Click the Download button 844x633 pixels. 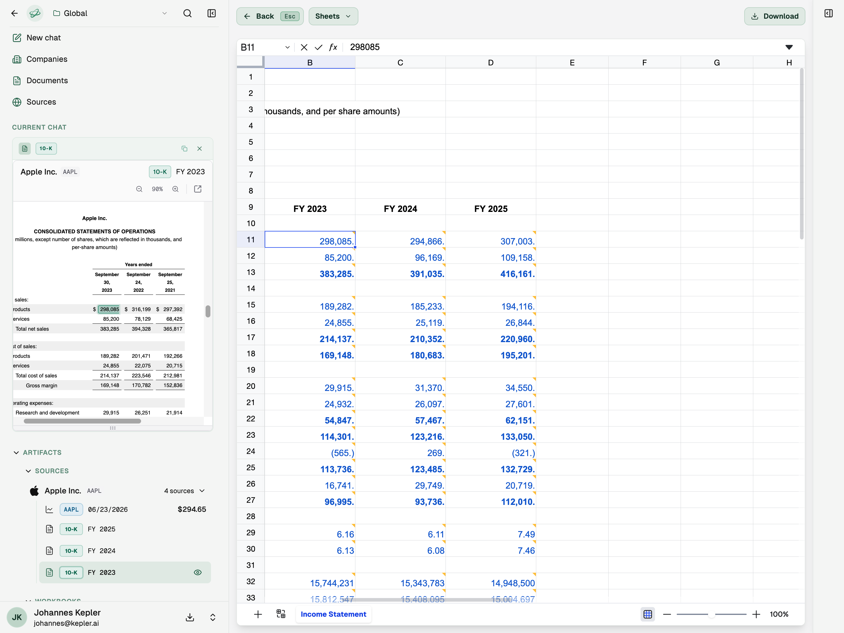pyautogui.click(x=775, y=16)
